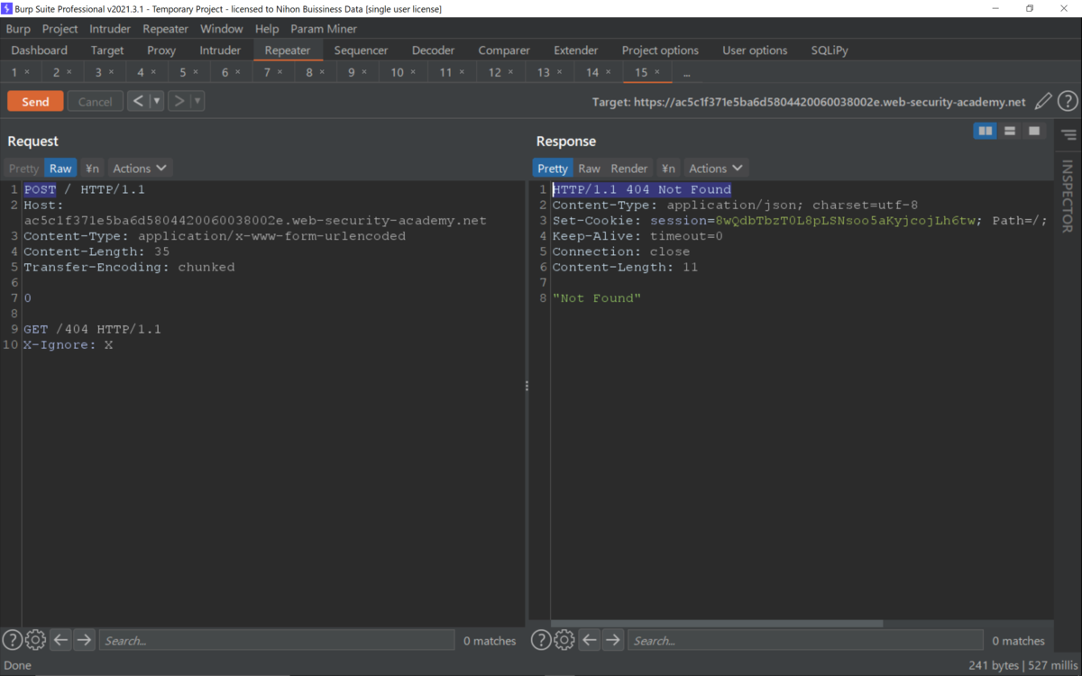
Task: Expand the INSPECTOR side panel
Action: 1068,196
